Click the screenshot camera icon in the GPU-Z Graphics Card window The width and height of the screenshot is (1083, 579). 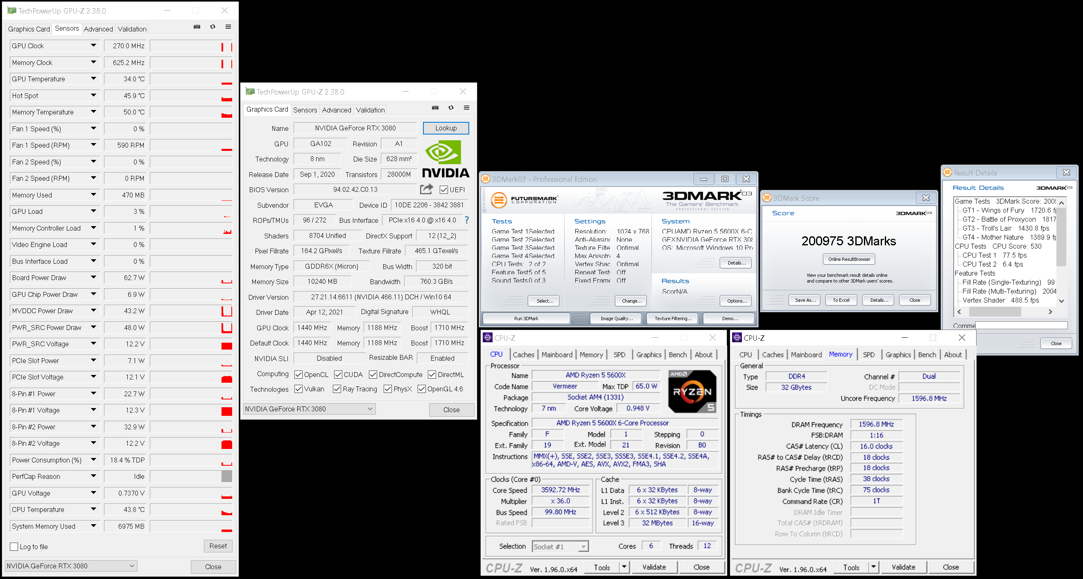point(435,108)
